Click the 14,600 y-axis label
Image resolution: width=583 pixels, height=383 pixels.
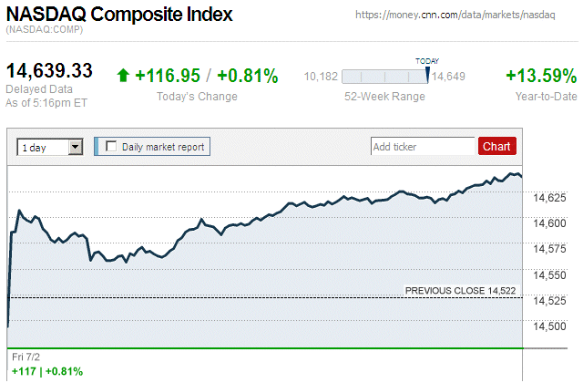click(549, 223)
